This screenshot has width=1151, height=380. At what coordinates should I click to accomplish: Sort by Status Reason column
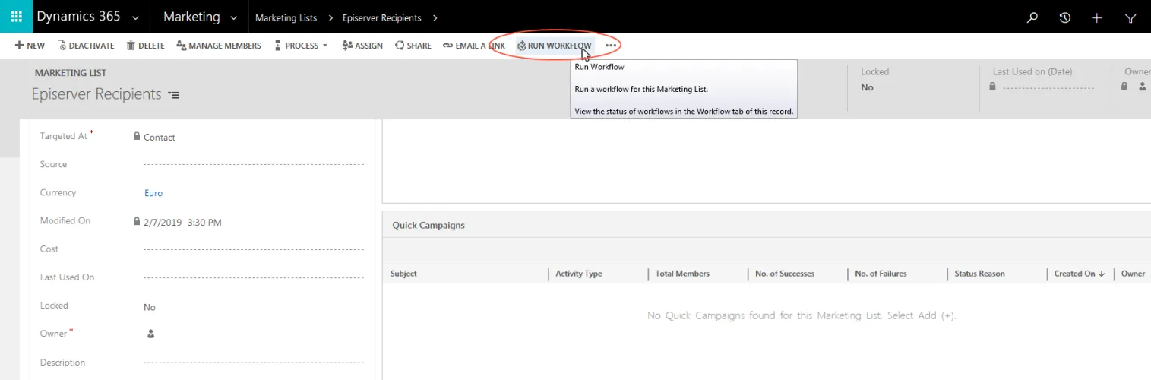click(979, 274)
